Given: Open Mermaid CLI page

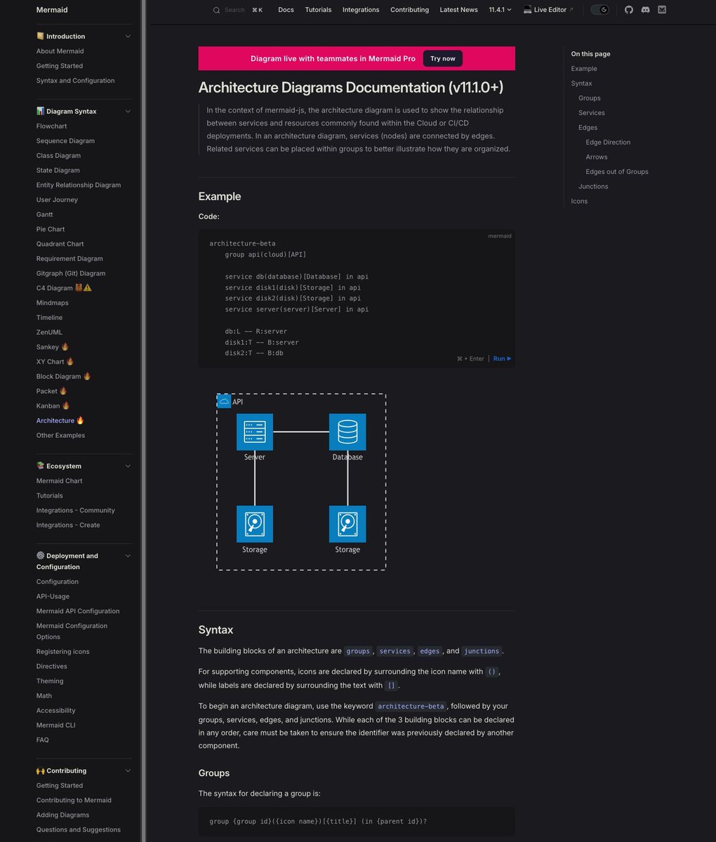Looking at the screenshot, I should [x=55, y=726].
